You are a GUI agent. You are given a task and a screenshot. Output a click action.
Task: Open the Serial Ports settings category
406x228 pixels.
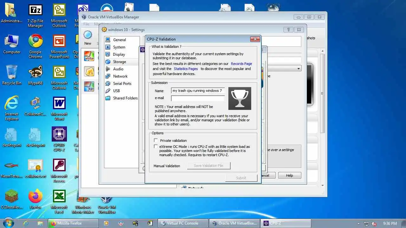(122, 84)
